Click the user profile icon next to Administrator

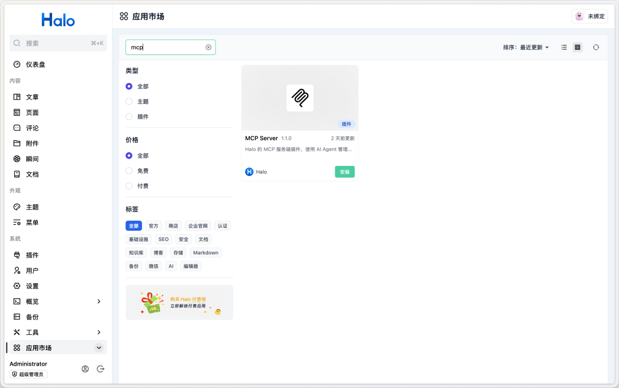(x=85, y=369)
